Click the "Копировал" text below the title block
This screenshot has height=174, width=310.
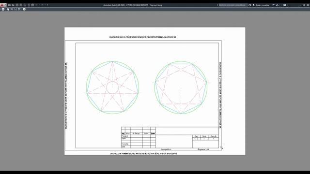[166, 149]
